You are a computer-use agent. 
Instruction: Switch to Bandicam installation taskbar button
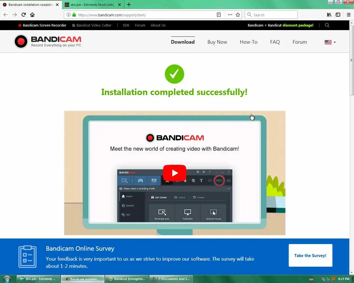coord(83,279)
